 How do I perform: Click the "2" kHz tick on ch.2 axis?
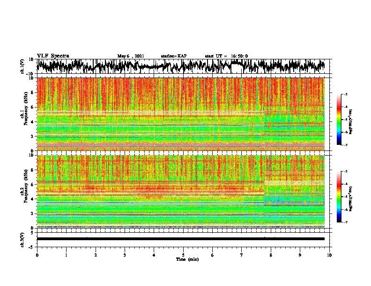click(32, 214)
